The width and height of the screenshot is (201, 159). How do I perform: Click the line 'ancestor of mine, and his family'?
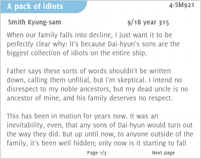[90, 98]
